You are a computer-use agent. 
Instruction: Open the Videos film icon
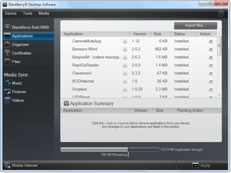[x=7, y=100]
